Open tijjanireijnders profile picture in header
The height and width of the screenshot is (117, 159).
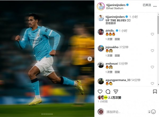click(101, 6)
